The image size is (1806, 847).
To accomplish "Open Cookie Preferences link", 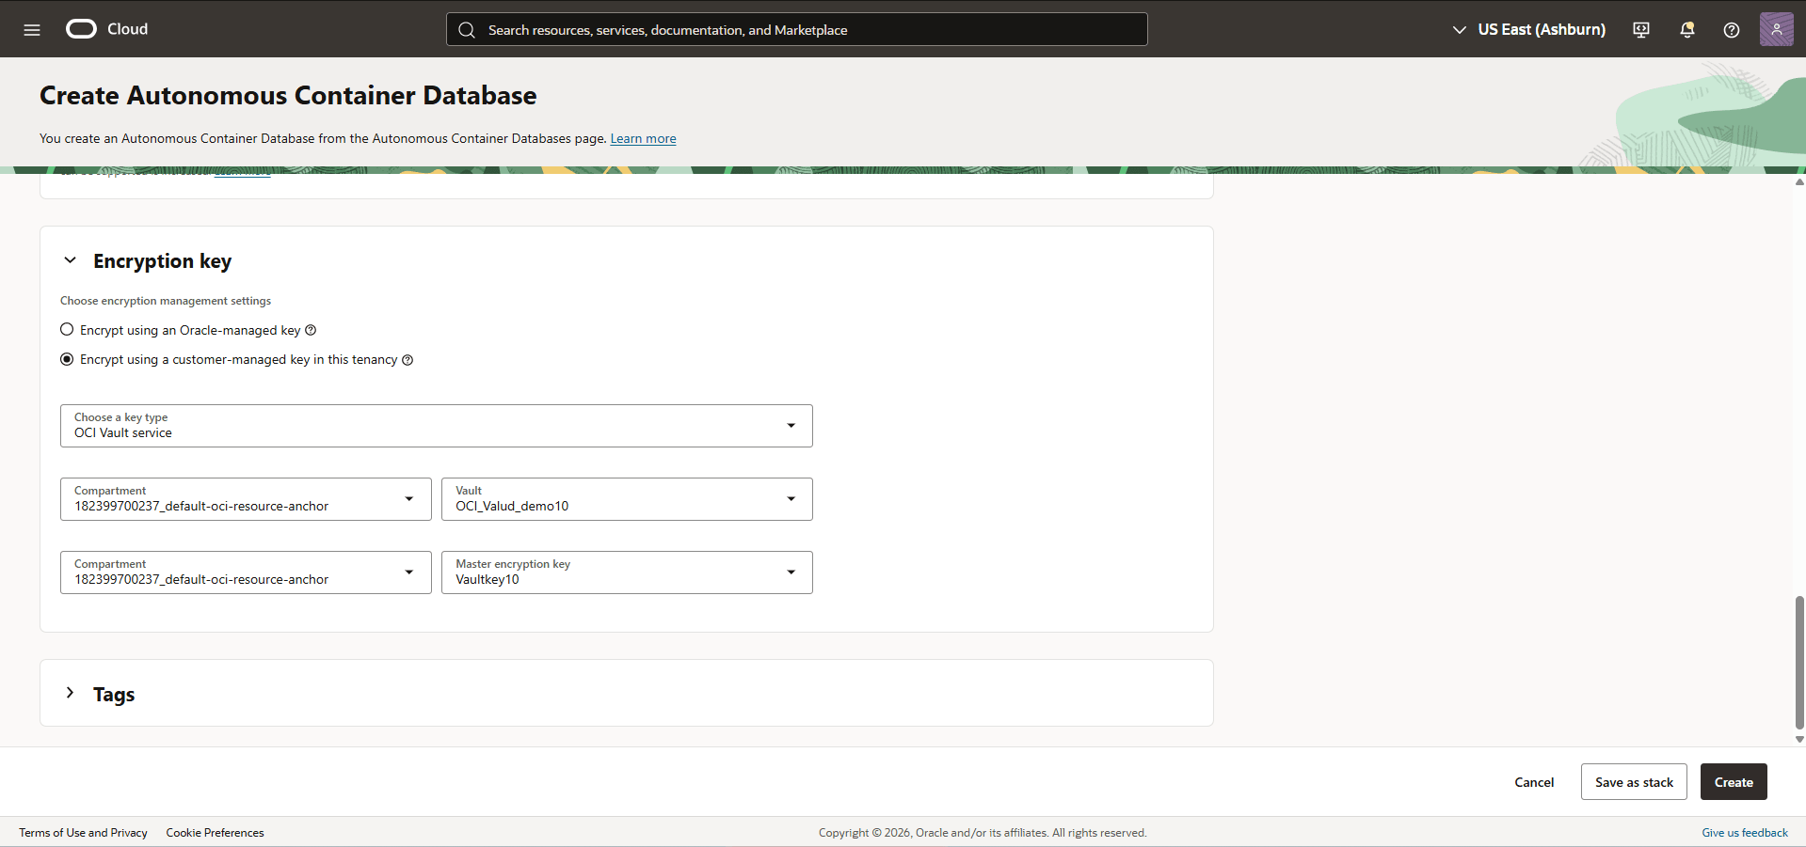I will 215,833.
